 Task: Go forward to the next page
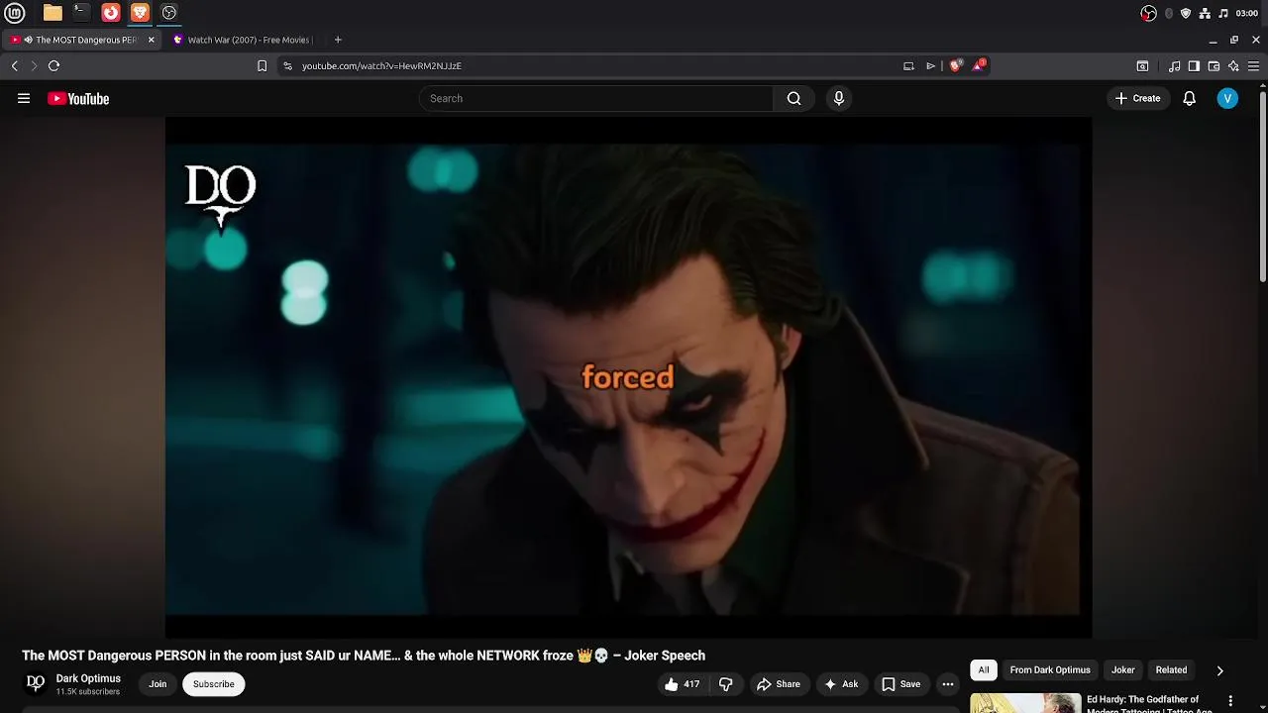pos(34,65)
